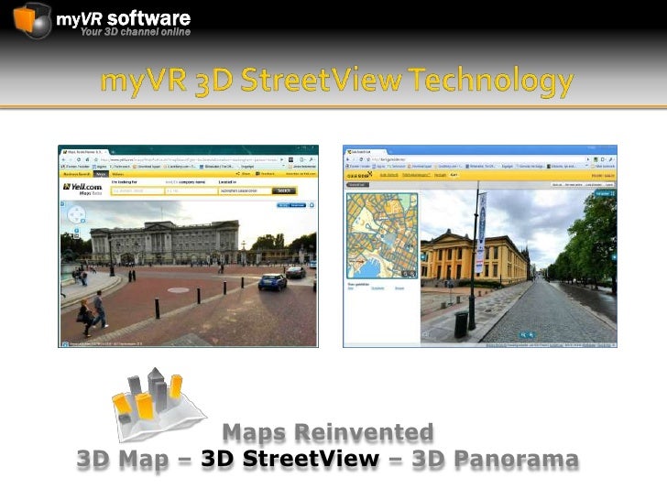The height and width of the screenshot is (500, 667).
Task: Click the wrench menu icon in Gule Sider browser
Action: coord(610,159)
